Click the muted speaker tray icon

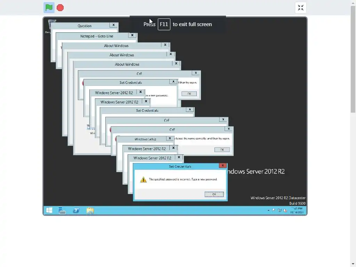(285, 210)
